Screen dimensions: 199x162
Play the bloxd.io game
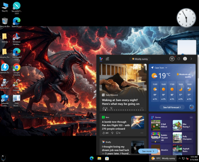coord(161,150)
